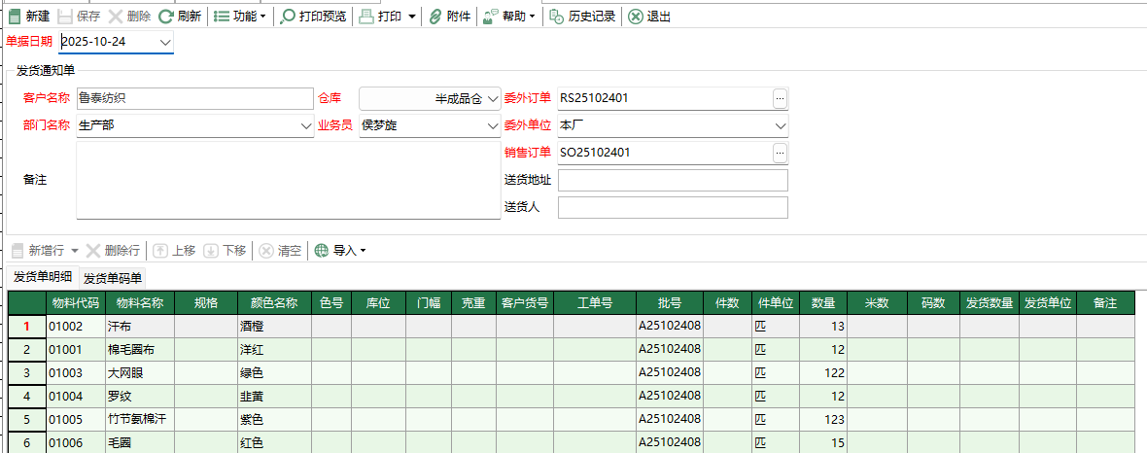The width and height of the screenshot is (1147, 453).
Task: Click the 备注 remarks text area
Action: click(x=289, y=180)
